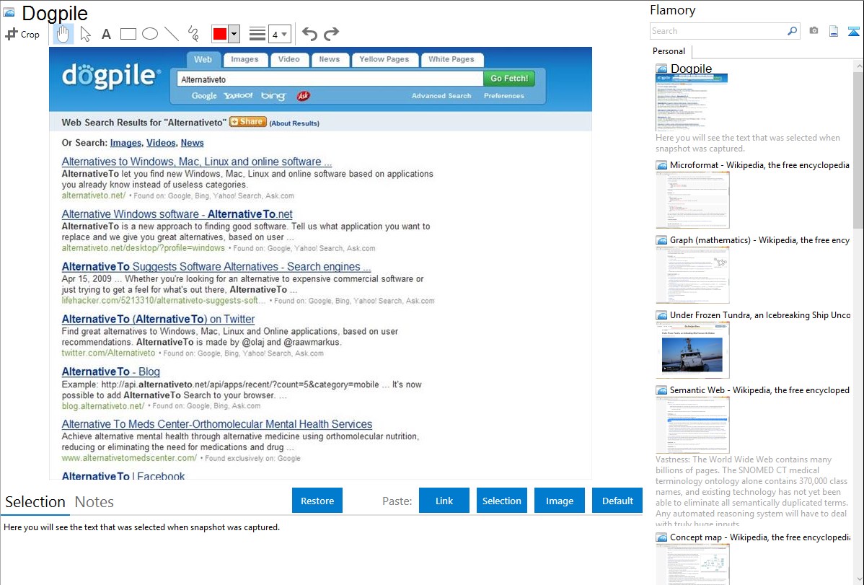Click the red color swatch
The height and width of the screenshot is (585, 864).
(220, 34)
